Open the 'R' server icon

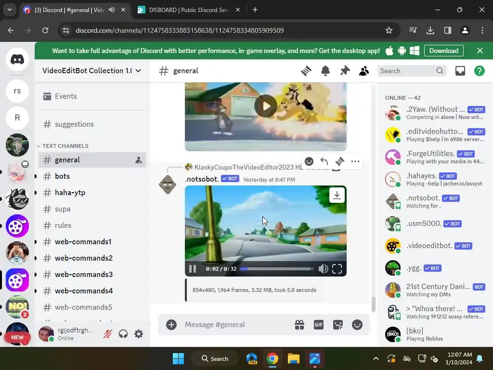click(x=17, y=118)
